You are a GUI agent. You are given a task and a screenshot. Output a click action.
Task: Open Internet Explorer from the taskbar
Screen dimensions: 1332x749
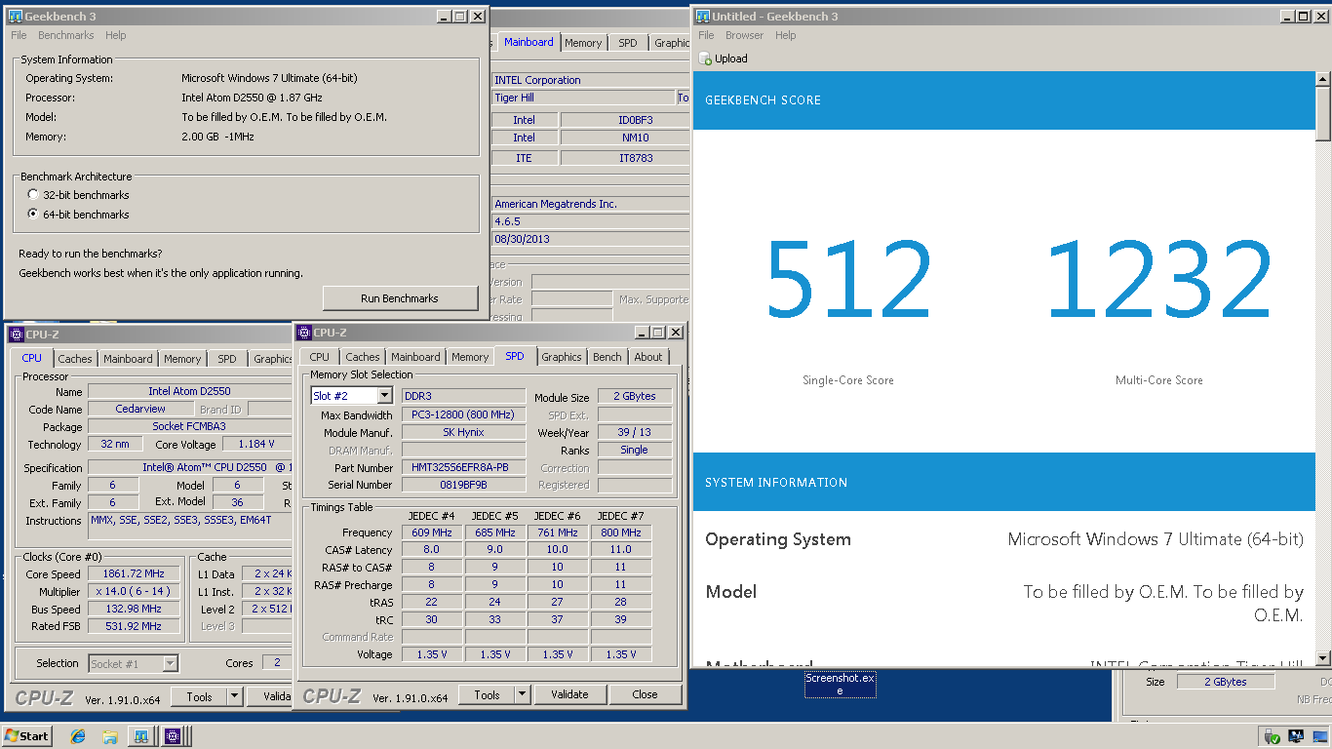pos(78,735)
